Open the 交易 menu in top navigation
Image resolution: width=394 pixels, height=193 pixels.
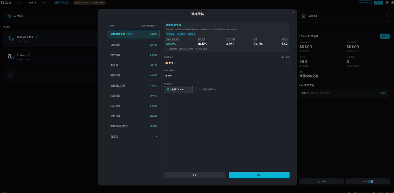(19, 2)
